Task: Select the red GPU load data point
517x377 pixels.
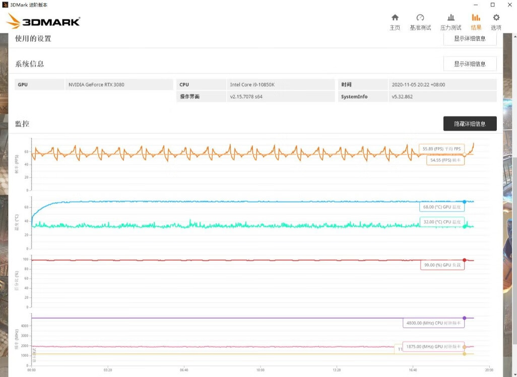Action: pos(464,260)
